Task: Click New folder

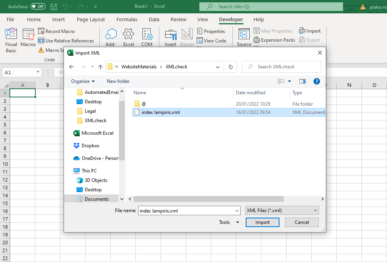Action: click(118, 81)
